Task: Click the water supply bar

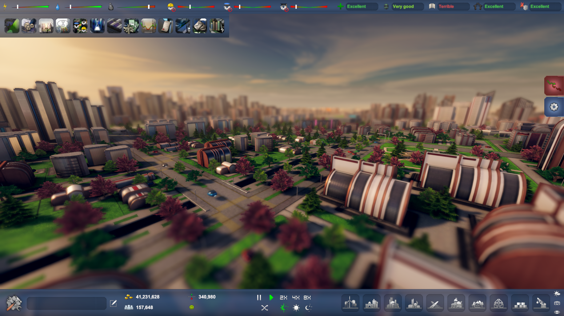Action: pyautogui.click(x=83, y=6)
